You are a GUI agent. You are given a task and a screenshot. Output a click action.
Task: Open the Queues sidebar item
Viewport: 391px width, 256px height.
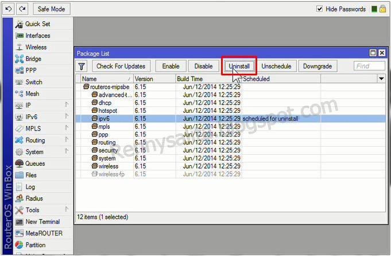pyautogui.click(x=42, y=163)
